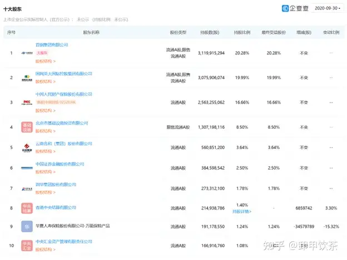
Task: Click the 润华集团 logo in row 7
Action: pyautogui.click(x=27, y=189)
